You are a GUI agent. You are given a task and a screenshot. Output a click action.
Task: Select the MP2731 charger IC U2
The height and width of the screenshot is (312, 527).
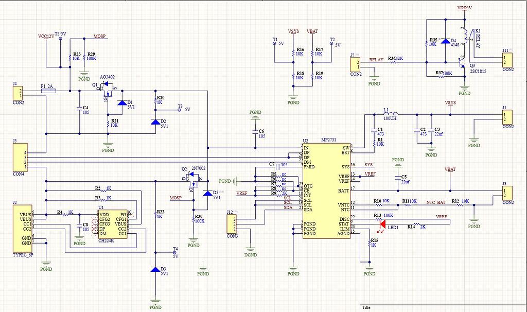(x=327, y=190)
